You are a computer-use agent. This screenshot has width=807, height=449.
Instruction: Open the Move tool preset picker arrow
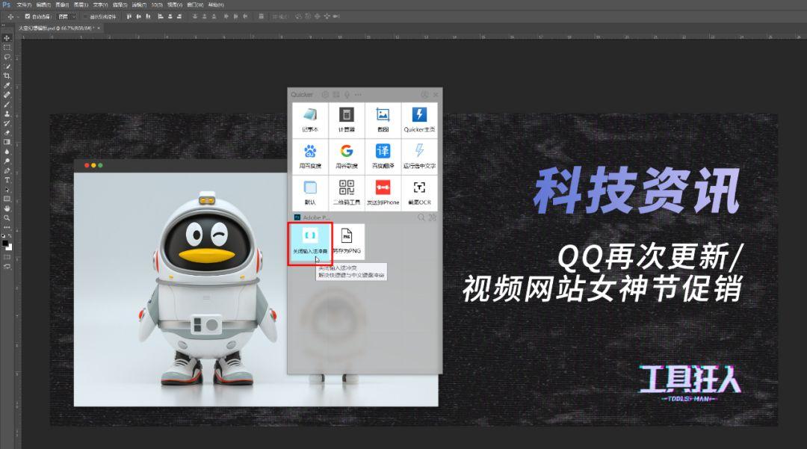pyautogui.click(x=17, y=16)
